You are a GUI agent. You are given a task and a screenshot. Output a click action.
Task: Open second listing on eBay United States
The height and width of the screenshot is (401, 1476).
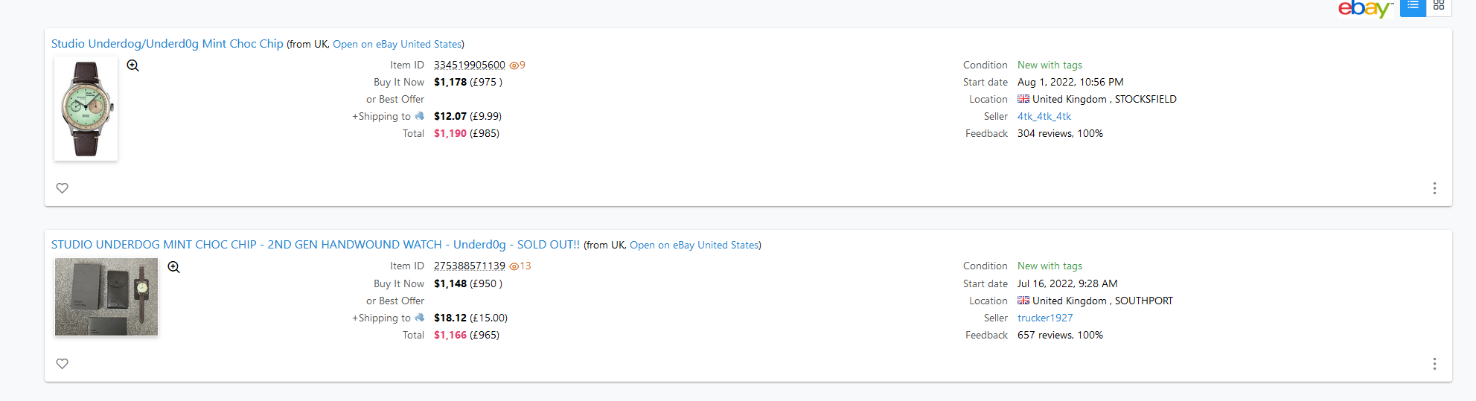point(694,246)
